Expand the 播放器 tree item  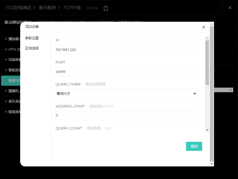6,39
